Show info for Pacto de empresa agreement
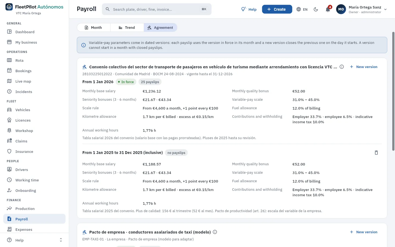Image resolution: width=395 pixels, height=247 pixels. pyautogui.click(x=215, y=232)
